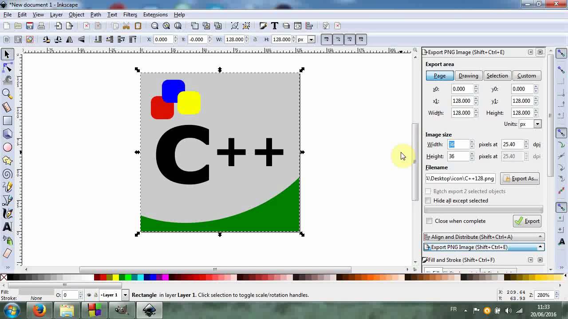568x319 pixels.
Task: Select the Ellipse tool
Action: coord(7,147)
